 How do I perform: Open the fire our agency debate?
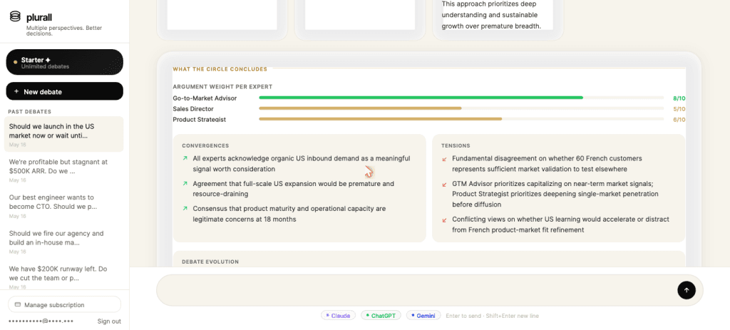click(63, 241)
